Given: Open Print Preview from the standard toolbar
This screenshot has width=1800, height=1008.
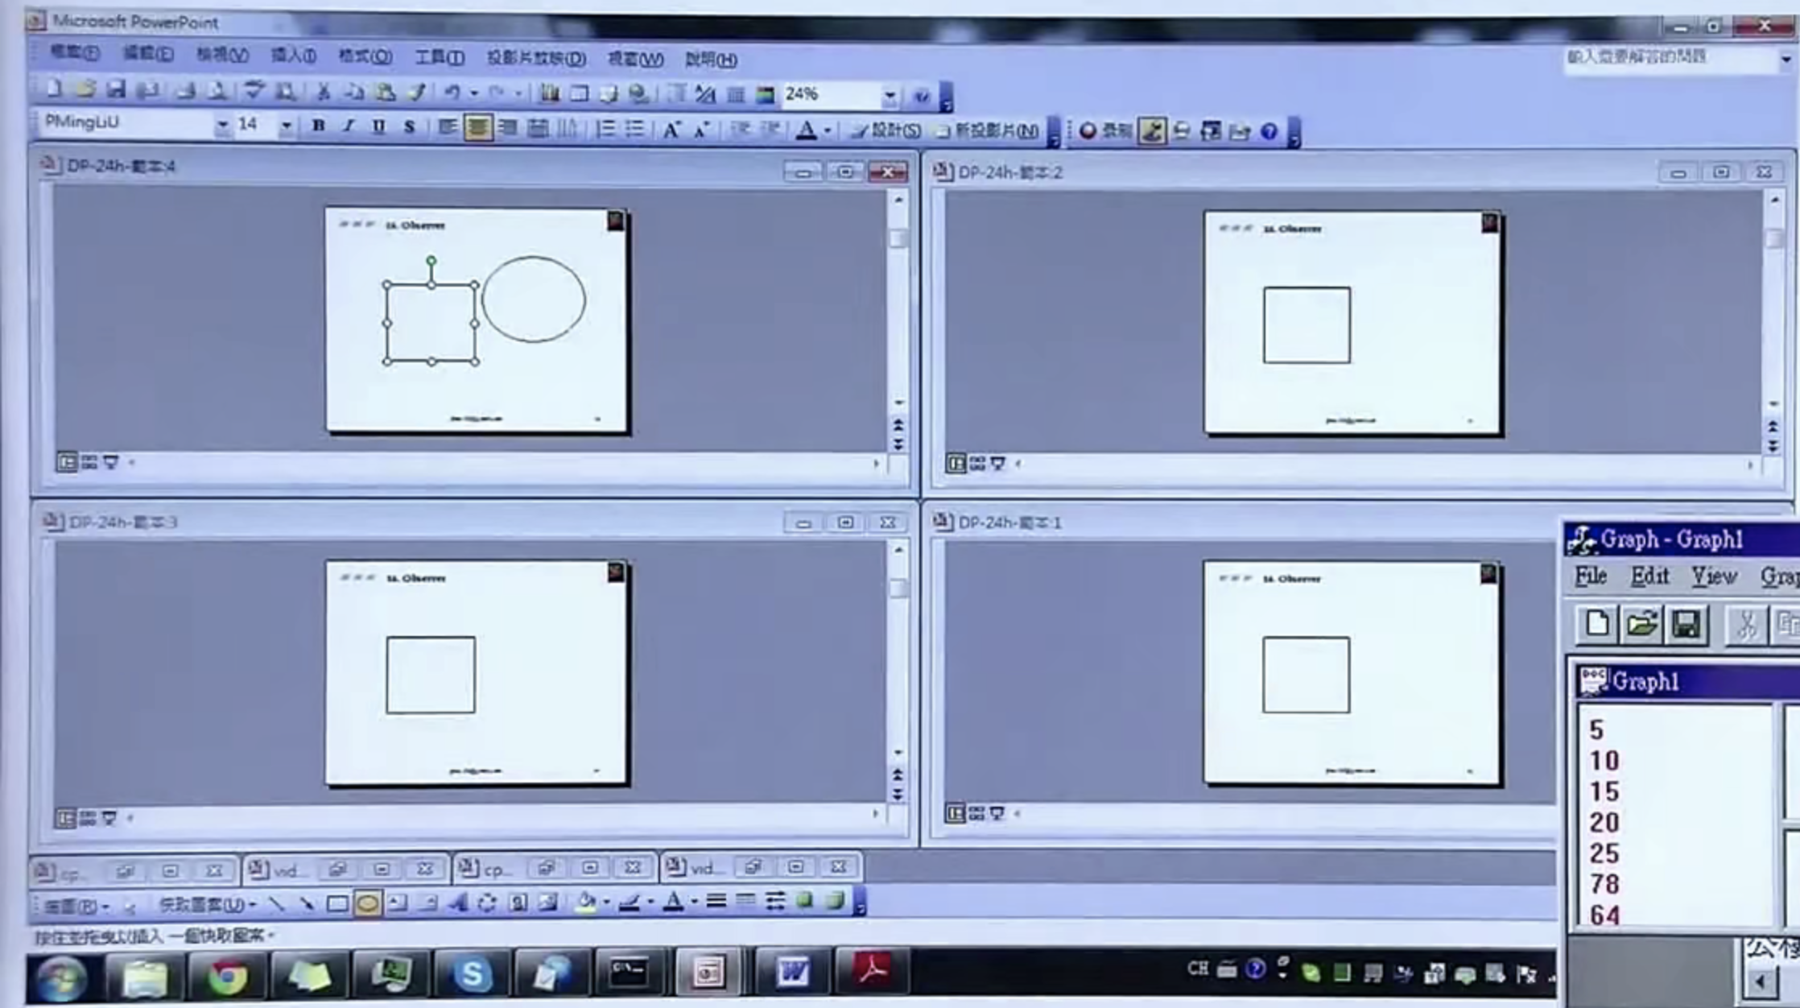Looking at the screenshot, I should (217, 91).
